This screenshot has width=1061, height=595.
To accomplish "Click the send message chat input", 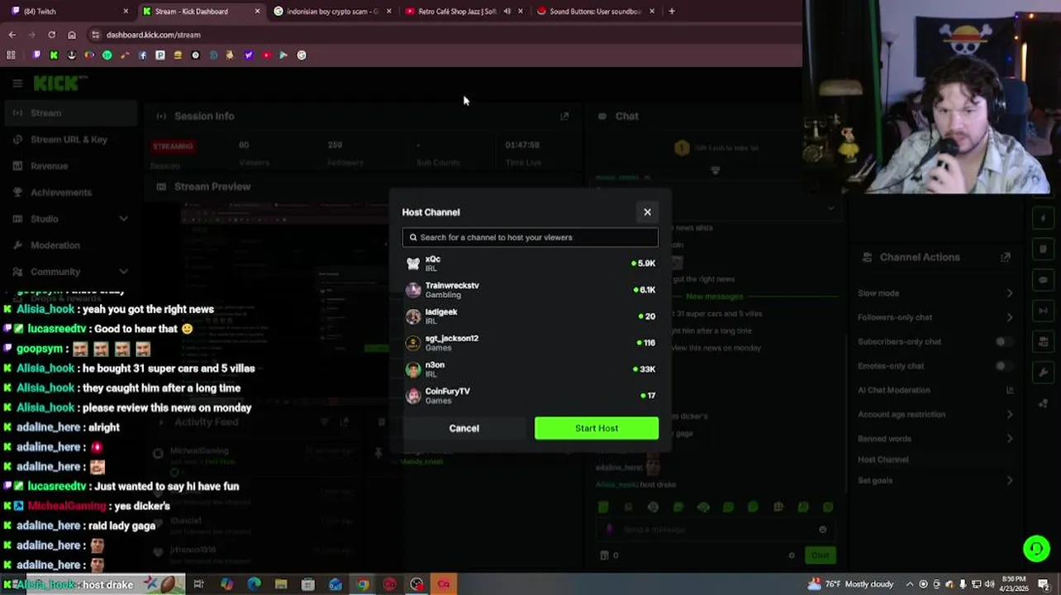I will pos(715,530).
